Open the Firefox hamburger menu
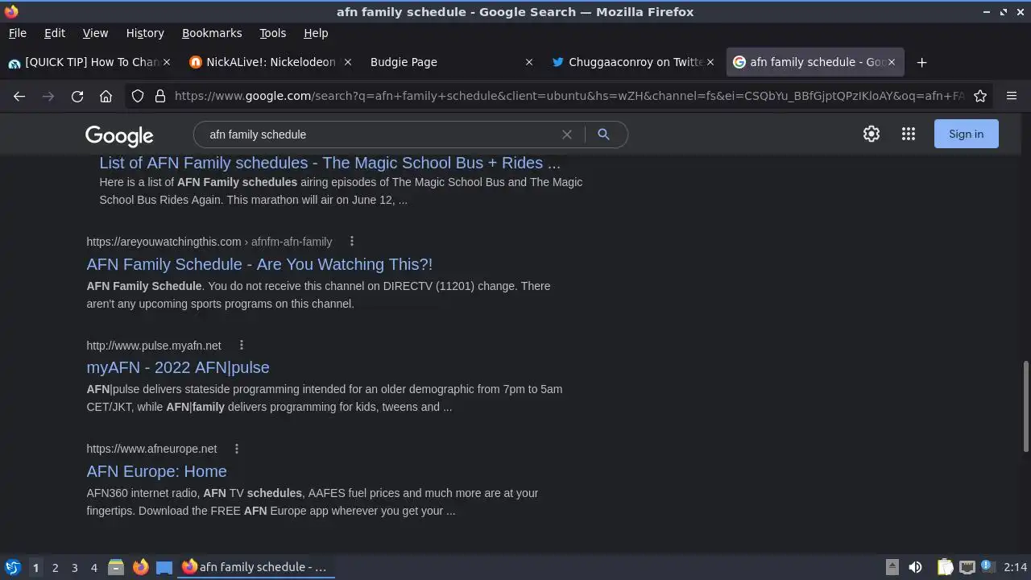Screen dimensions: 1031x580 click(1012, 96)
